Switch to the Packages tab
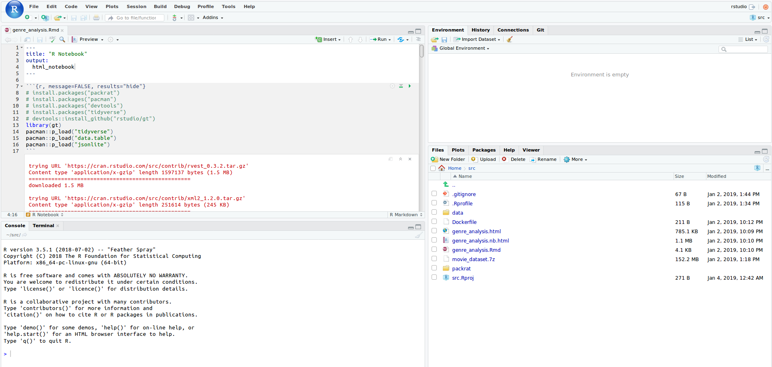772x367 pixels. tap(484, 150)
